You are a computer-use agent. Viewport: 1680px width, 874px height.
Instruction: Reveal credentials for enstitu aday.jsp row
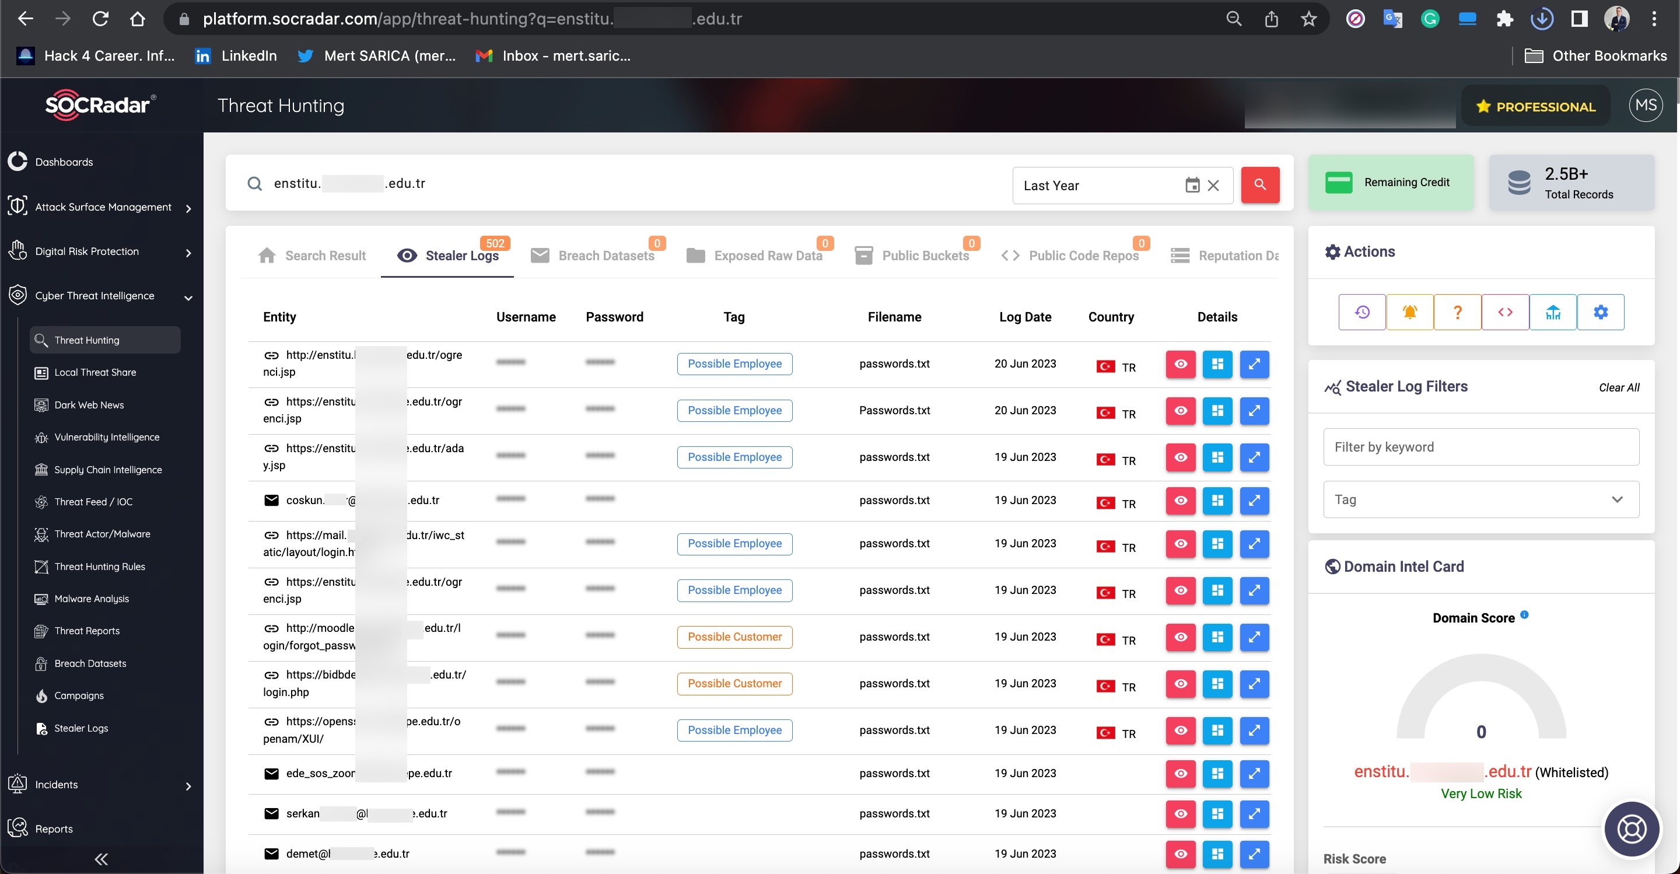(1181, 457)
